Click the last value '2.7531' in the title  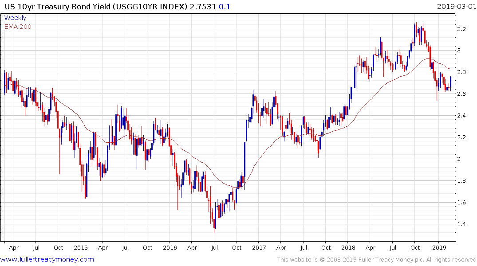point(203,7)
